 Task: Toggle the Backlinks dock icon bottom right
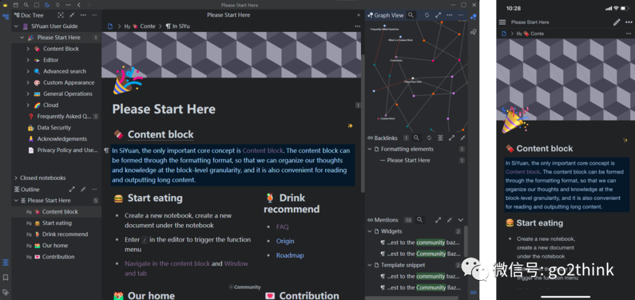[473, 292]
